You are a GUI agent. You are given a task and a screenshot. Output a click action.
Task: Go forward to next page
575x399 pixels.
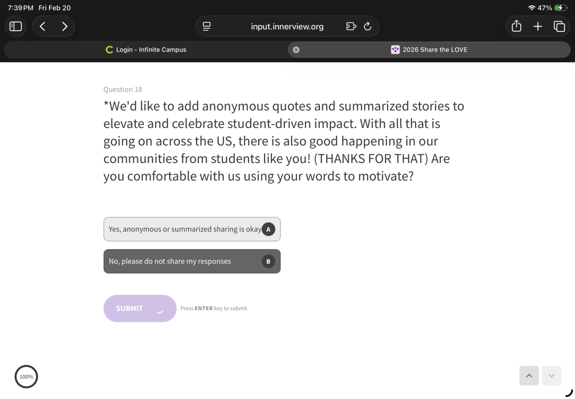click(65, 26)
